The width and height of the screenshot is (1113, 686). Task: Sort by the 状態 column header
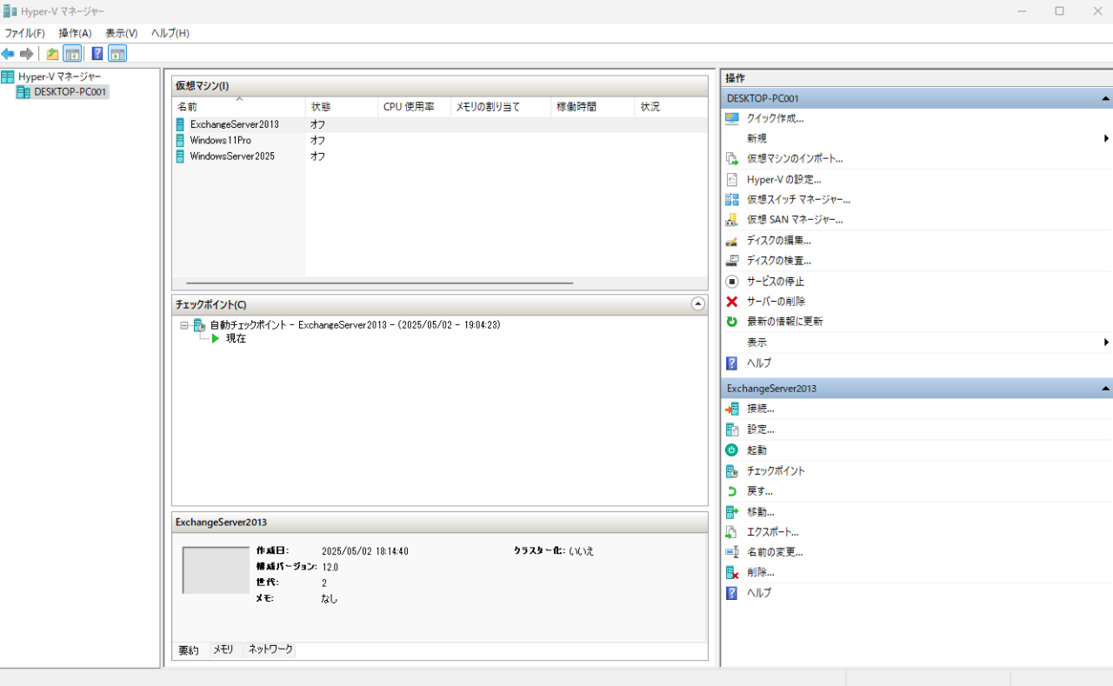point(341,107)
